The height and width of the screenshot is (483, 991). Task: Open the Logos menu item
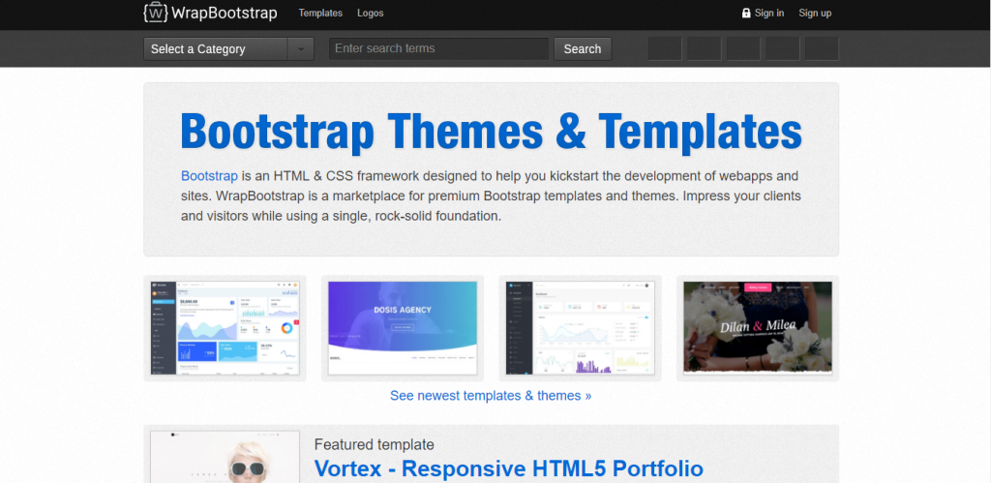[x=370, y=13]
